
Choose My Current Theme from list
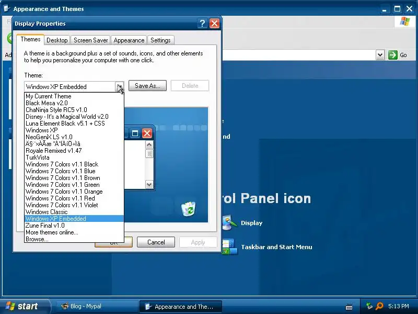point(74,96)
